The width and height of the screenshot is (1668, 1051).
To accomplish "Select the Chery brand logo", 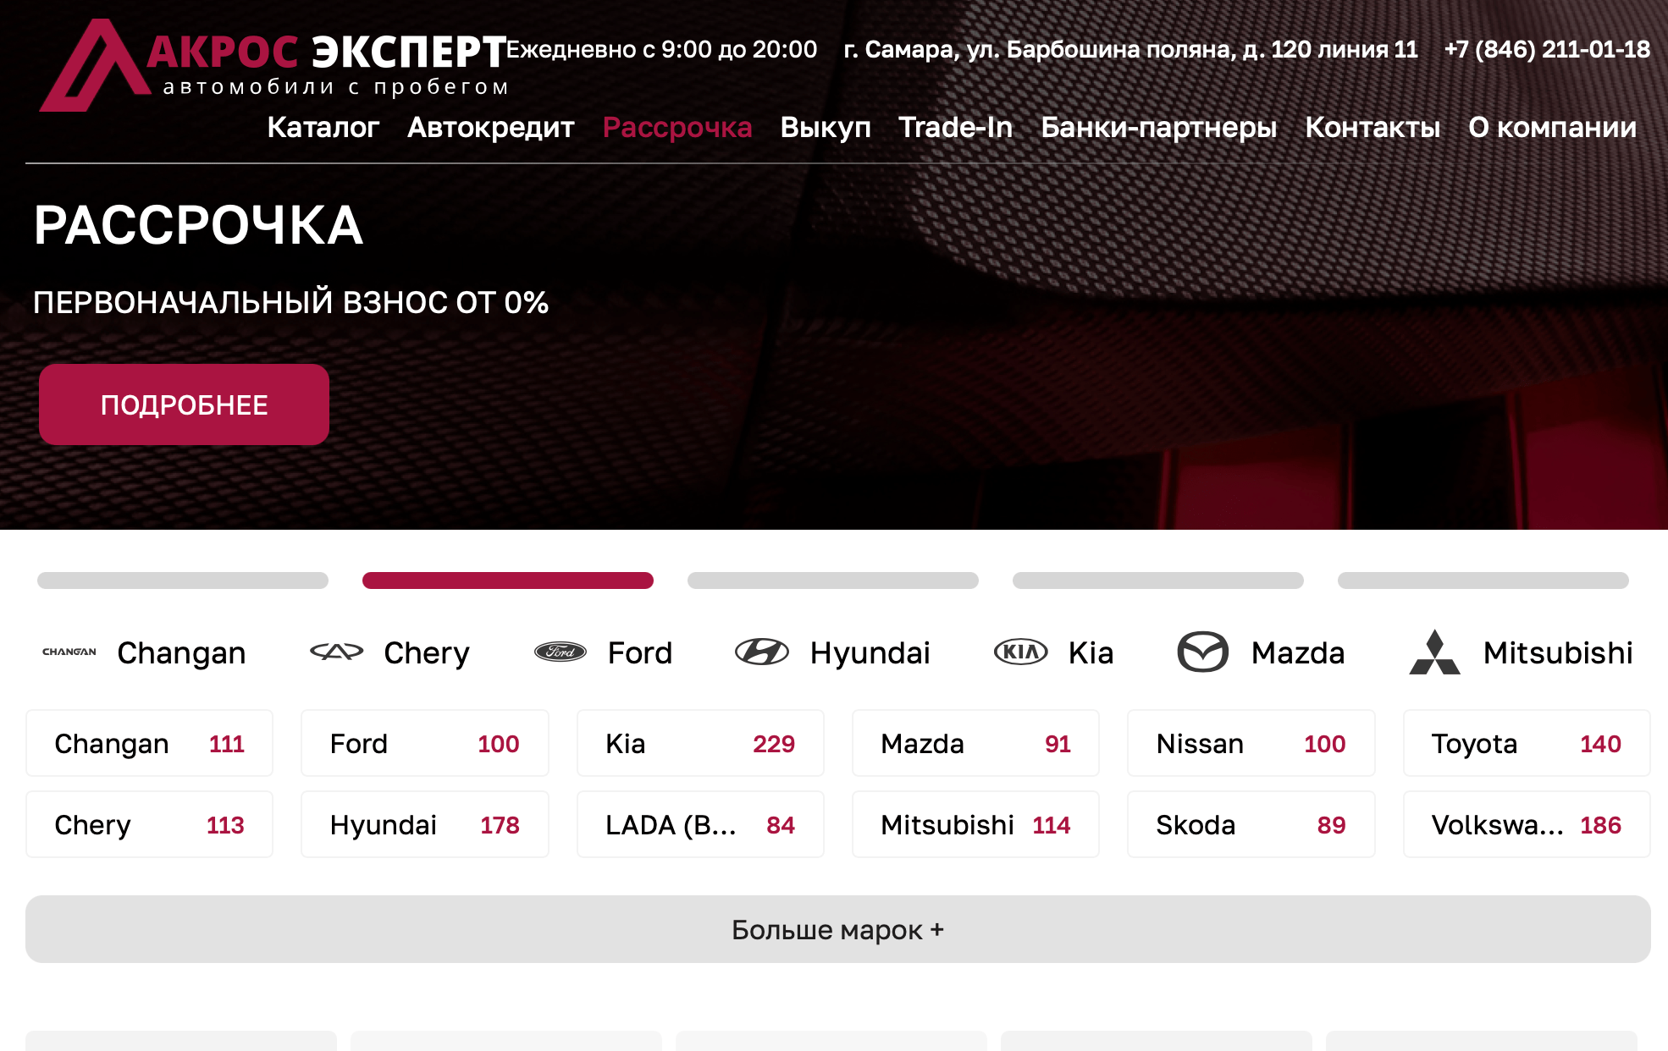I will pyautogui.click(x=336, y=652).
